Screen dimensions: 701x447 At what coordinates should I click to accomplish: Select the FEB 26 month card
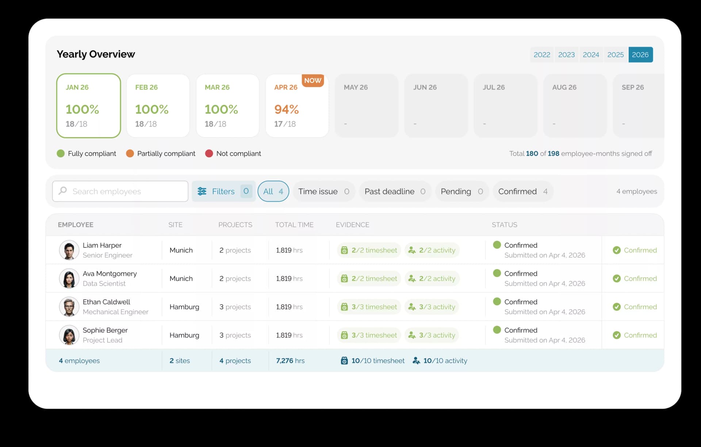[x=158, y=106]
